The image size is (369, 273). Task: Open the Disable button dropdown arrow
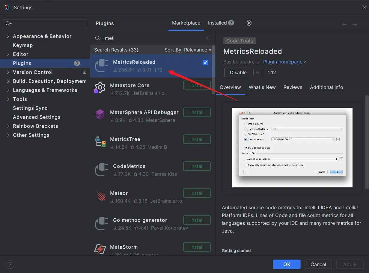point(258,72)
